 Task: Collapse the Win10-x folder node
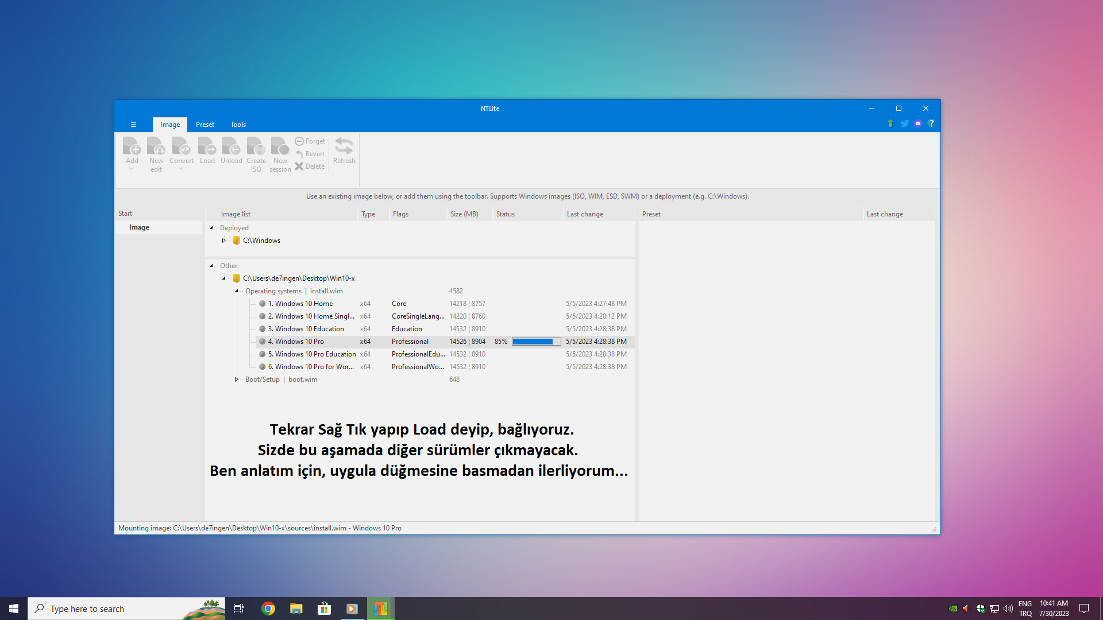224,278
